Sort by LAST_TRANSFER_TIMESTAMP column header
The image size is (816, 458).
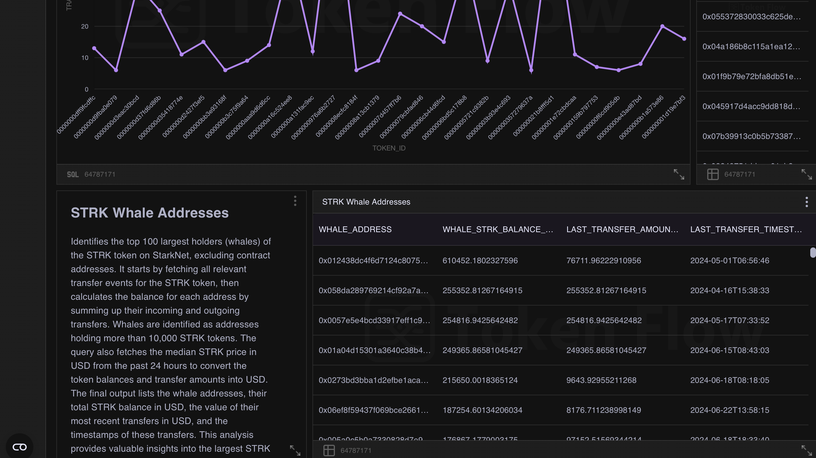pyautogui.click(x=746, y=229)
